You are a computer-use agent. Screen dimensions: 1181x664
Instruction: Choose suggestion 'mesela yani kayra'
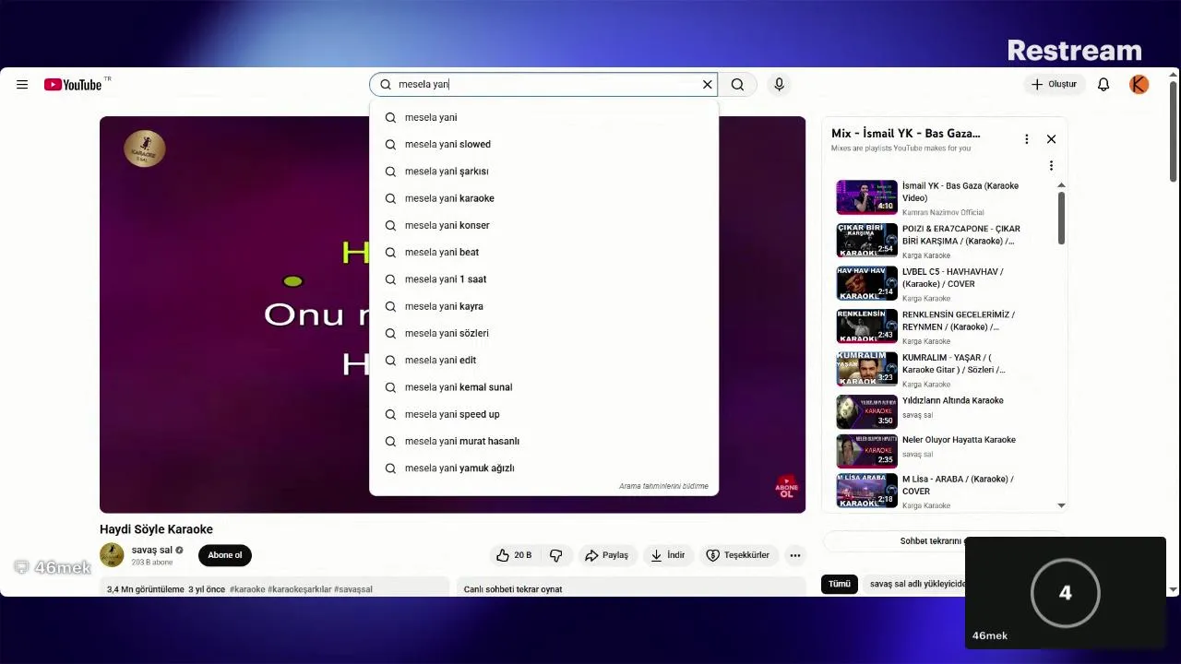click(543, 306)
